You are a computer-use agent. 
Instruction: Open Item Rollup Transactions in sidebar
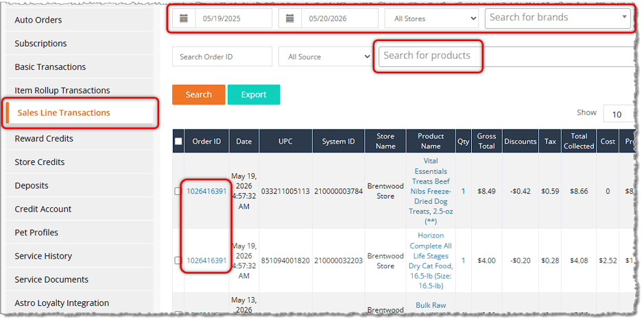(x=80, y=90)
